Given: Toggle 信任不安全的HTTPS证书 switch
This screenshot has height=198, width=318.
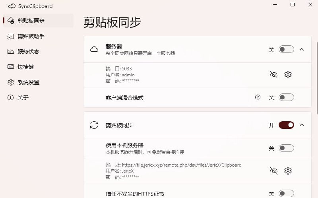Looking at the screenshot, I should 286,194.
